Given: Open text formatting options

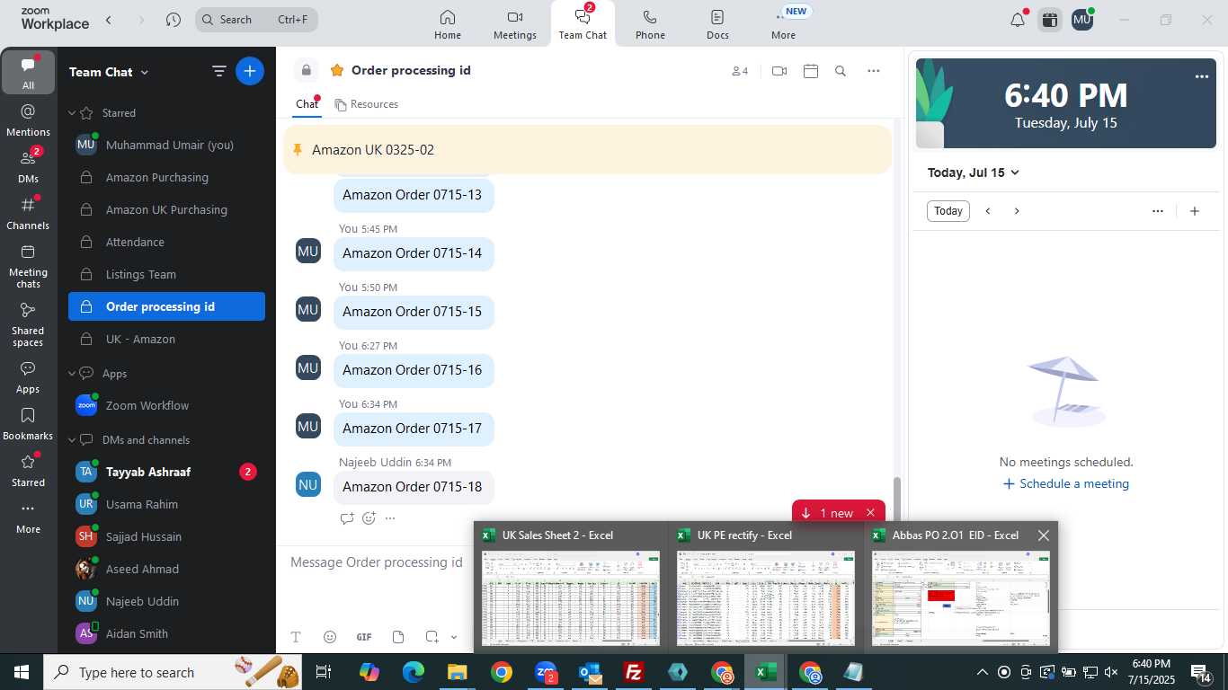Looking at the screenshot, I should coord(296,637).
